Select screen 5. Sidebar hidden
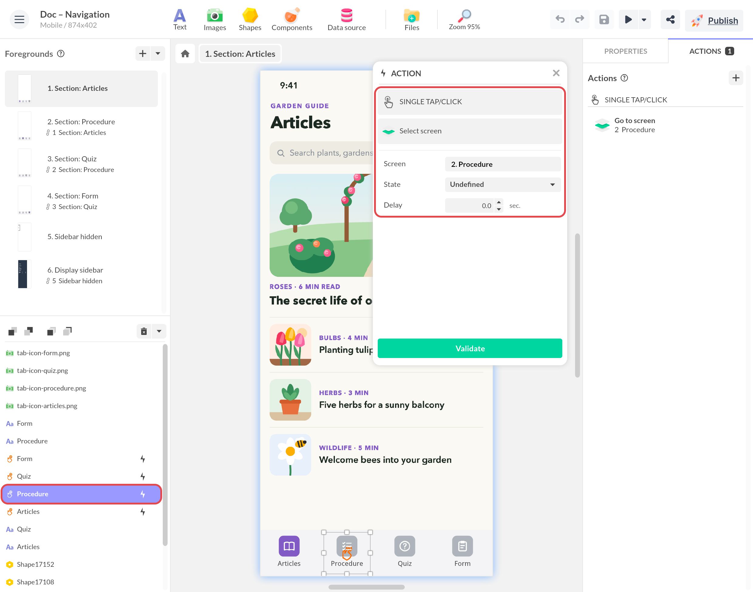Screen dimensions: 753x592 coord(81,237)
